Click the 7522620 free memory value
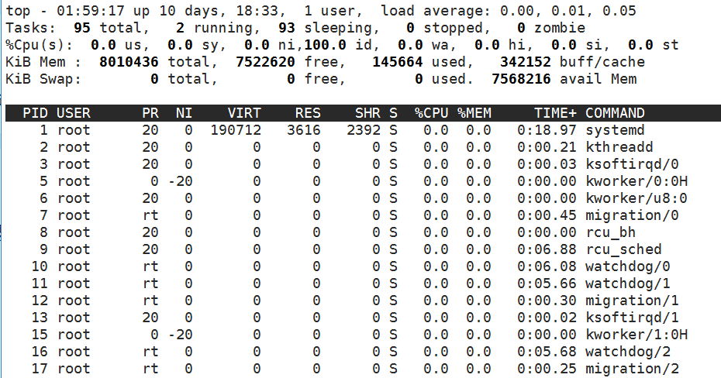 click(265, 62)
